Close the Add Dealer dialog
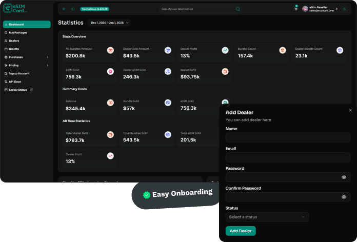 tap(350, 110)
